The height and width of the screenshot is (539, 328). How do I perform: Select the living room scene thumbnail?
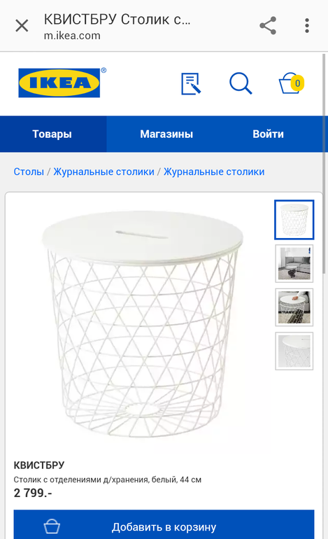click(x=294, y=263)
